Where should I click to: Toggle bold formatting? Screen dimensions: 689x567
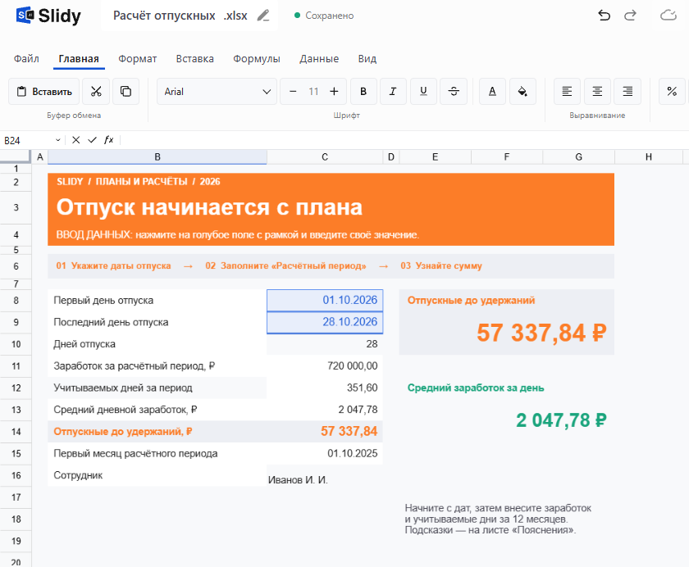click(x=363, y=91)
